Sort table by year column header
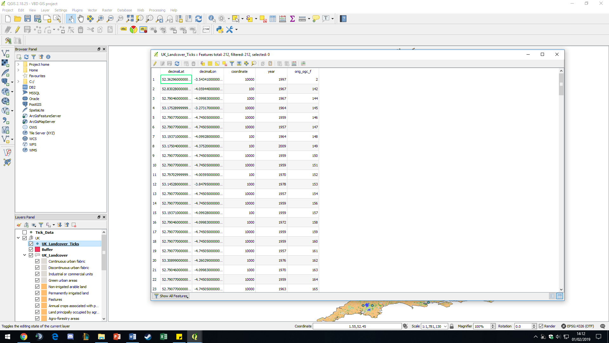 [x=271, y=71]
